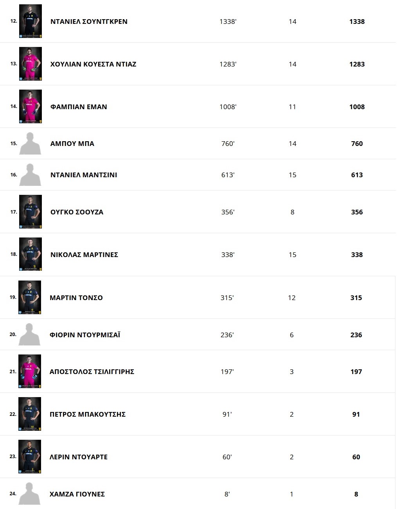Image resolution: width=397 pixels, height=509 pixels.
Task: Click placeholder avatar for Ντάνιελ Μαντσίνι
Action: coord(31,175)
